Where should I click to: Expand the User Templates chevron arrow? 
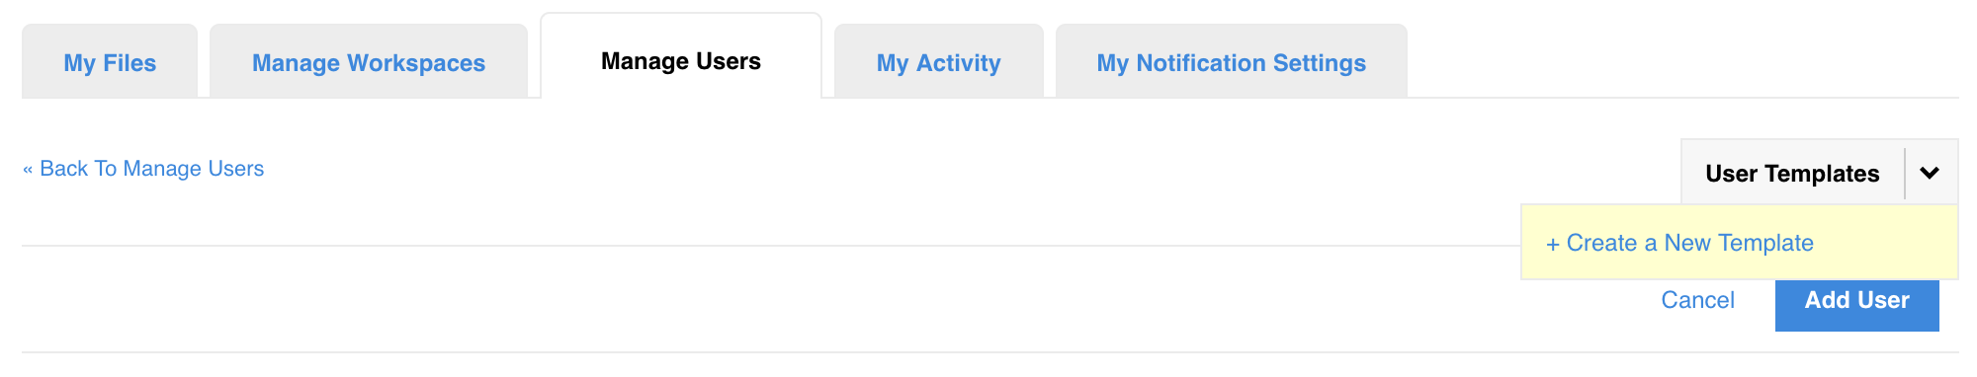point(1931,174)
